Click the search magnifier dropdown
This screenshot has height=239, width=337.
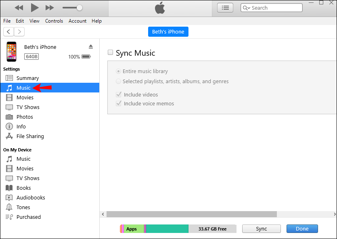click(x=246, y=8)
